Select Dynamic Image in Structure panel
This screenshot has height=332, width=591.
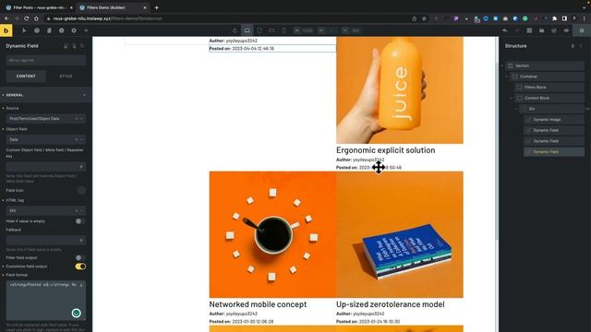(554, 120)
